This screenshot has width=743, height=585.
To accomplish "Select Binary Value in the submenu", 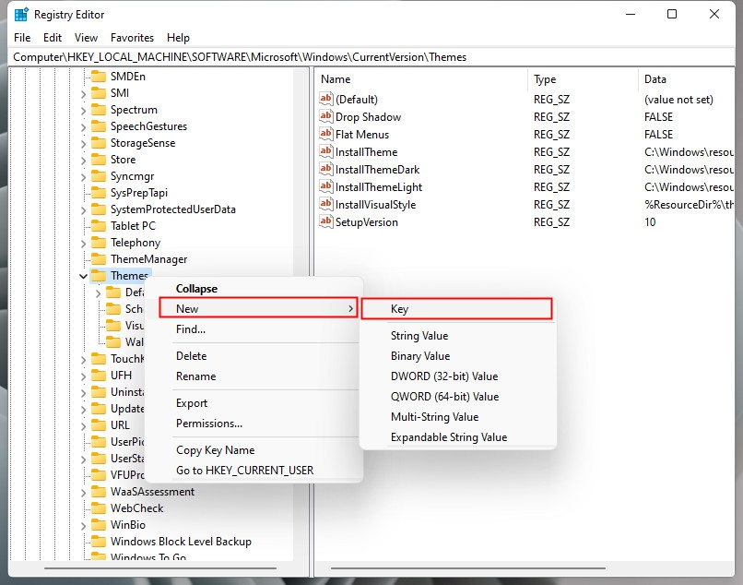I will 458,356.
